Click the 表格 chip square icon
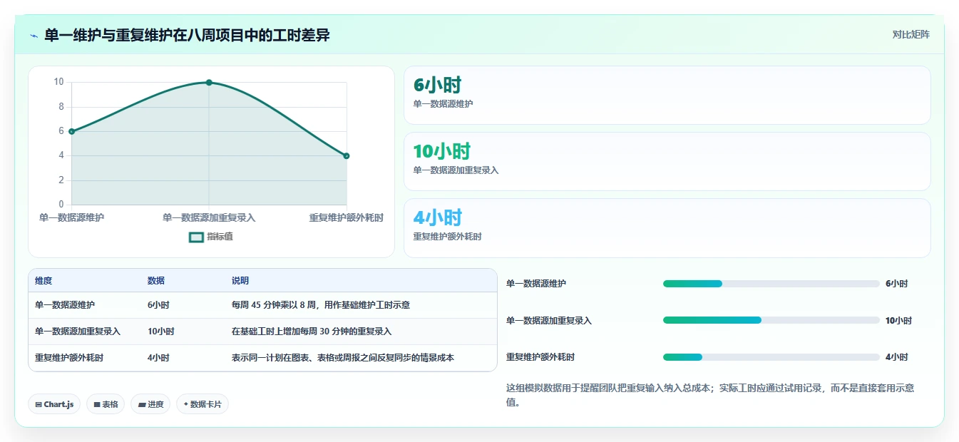 click(x=97, y=404)
